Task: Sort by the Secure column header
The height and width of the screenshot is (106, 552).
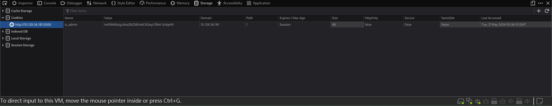Action: 421,18
